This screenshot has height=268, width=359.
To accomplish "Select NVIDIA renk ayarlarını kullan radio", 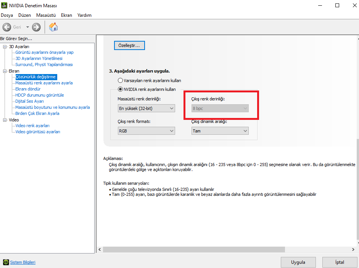I will coord(120,89).
